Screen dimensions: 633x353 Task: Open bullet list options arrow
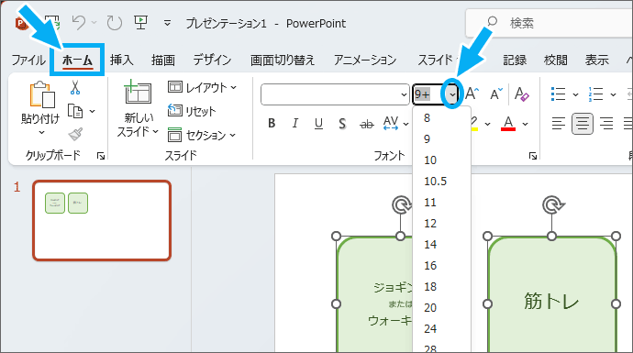(576, 94)
